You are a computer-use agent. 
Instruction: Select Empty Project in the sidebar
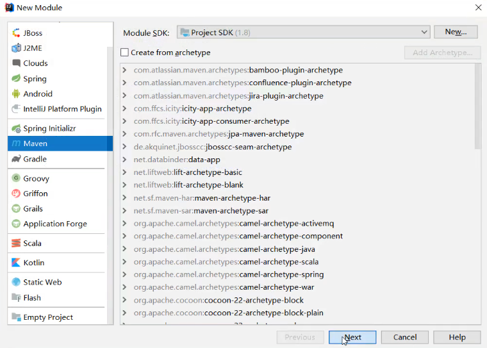tap(48, 317)
